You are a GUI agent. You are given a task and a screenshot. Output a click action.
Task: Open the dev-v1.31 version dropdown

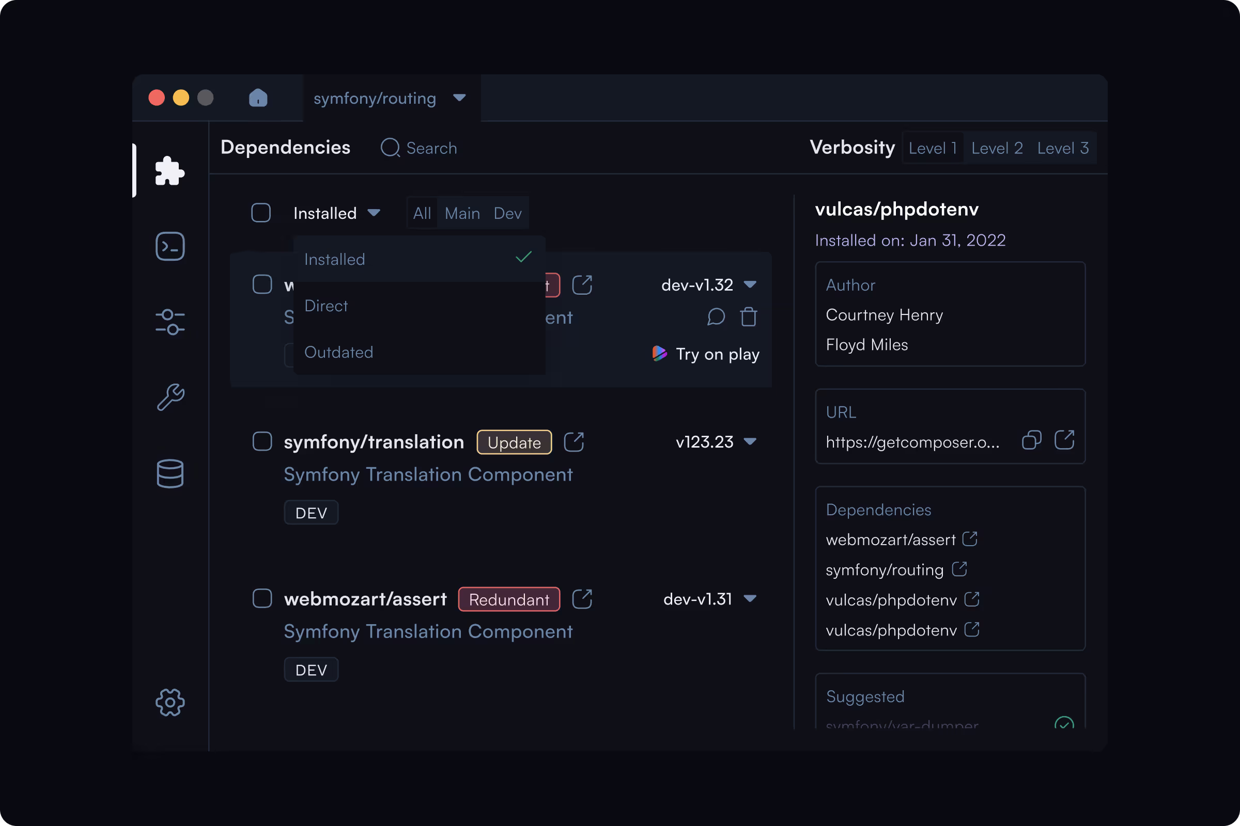coord(750,598)
